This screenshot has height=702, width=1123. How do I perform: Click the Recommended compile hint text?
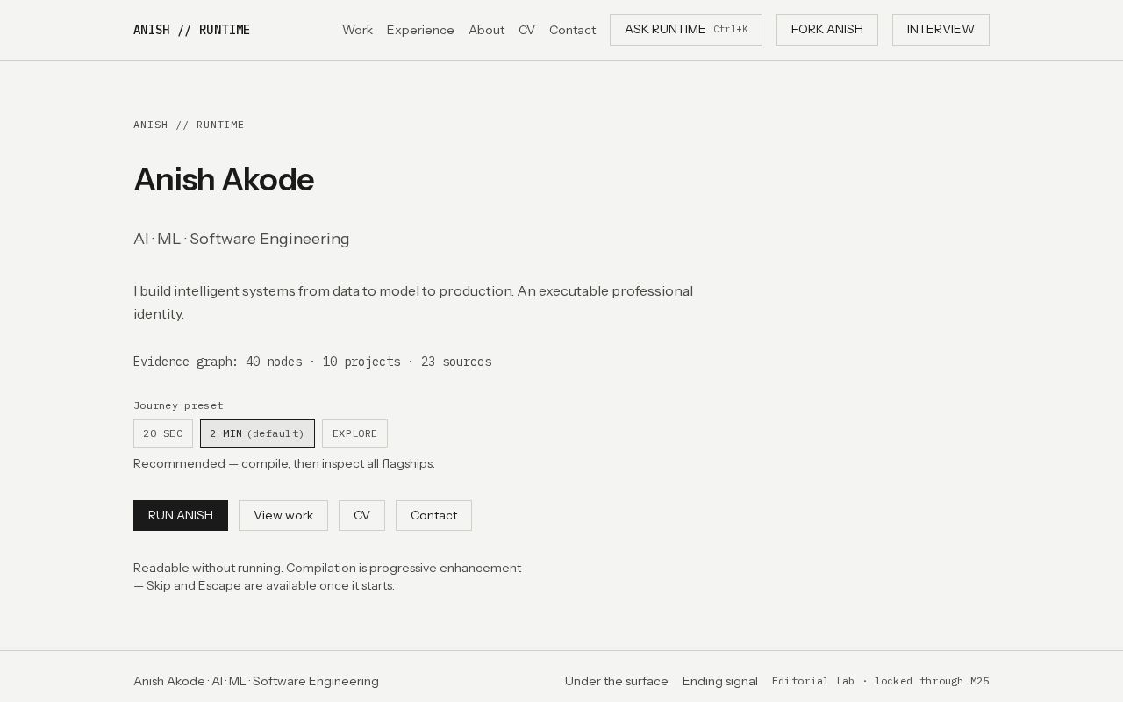click(x=284, y=463)
